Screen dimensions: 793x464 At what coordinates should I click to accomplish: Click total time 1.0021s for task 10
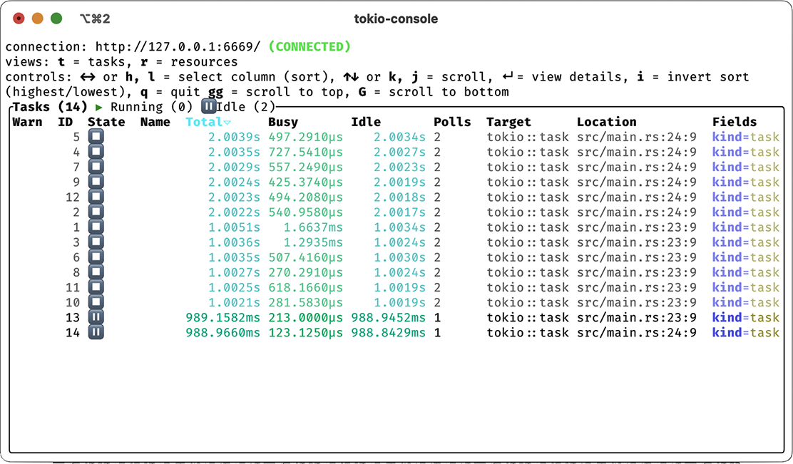click(234, 302)
